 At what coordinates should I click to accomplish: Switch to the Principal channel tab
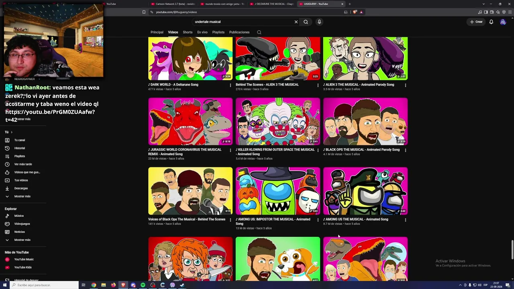(x=157, y=32)
